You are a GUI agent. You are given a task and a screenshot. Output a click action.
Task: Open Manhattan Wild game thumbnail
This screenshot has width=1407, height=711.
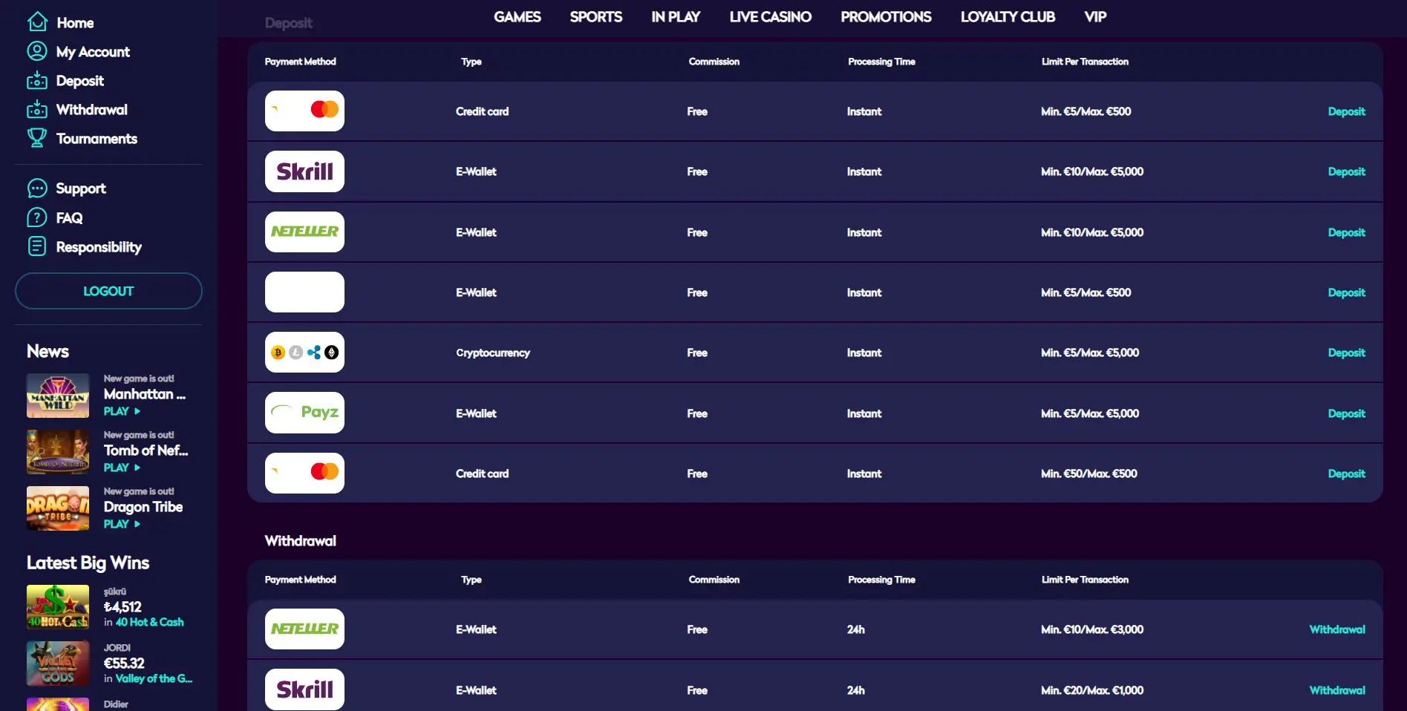point(58,396)
